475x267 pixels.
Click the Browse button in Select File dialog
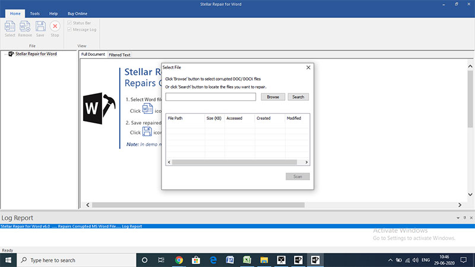click(x=273, y=97)
